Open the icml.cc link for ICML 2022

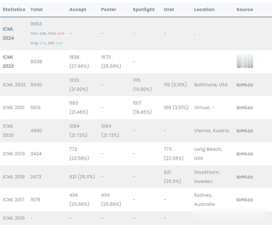click(245, 85)
